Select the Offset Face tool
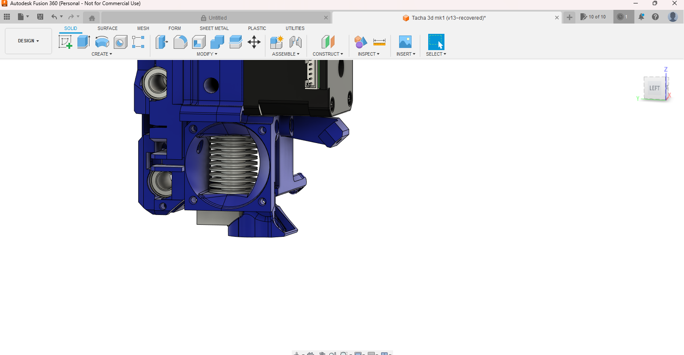The height and width of the screenshot is (355, 684). pos(236,42)
